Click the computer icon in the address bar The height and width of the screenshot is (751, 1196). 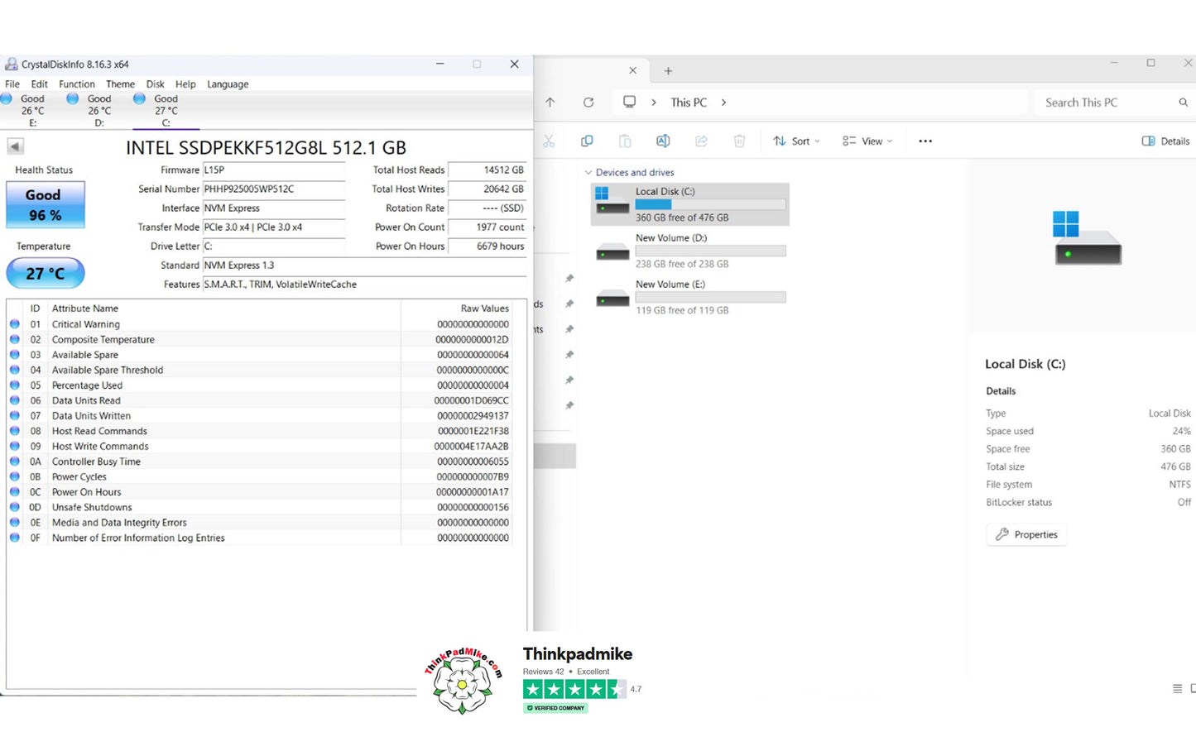click(x=630, y=102)
